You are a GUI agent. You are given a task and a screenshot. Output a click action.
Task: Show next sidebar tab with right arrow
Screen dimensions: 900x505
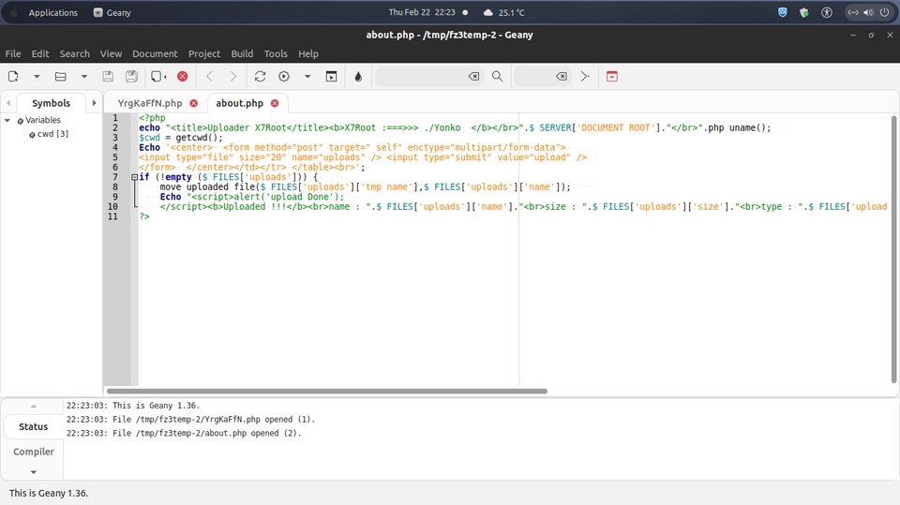[94, 103]
